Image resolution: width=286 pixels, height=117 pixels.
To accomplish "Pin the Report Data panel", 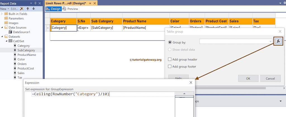I will pyautogui.click(x=35, y=3).
